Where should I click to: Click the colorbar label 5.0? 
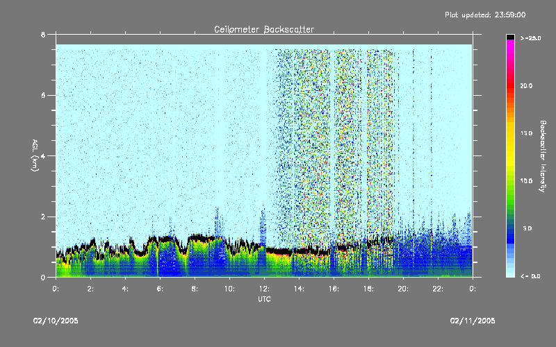pos(528,229)
